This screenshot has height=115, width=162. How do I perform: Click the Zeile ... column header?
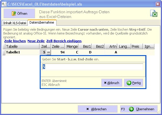58,47
